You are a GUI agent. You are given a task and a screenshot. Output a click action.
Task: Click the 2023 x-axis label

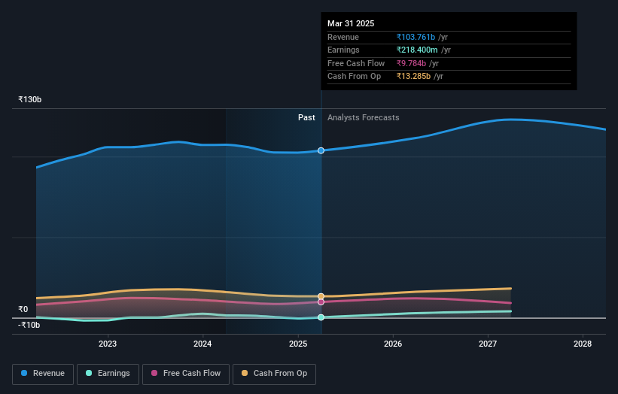pos(108,344)
